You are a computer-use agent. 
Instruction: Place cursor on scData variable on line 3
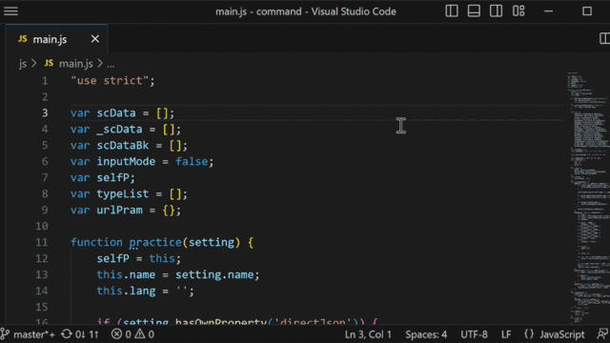[116, 113]
